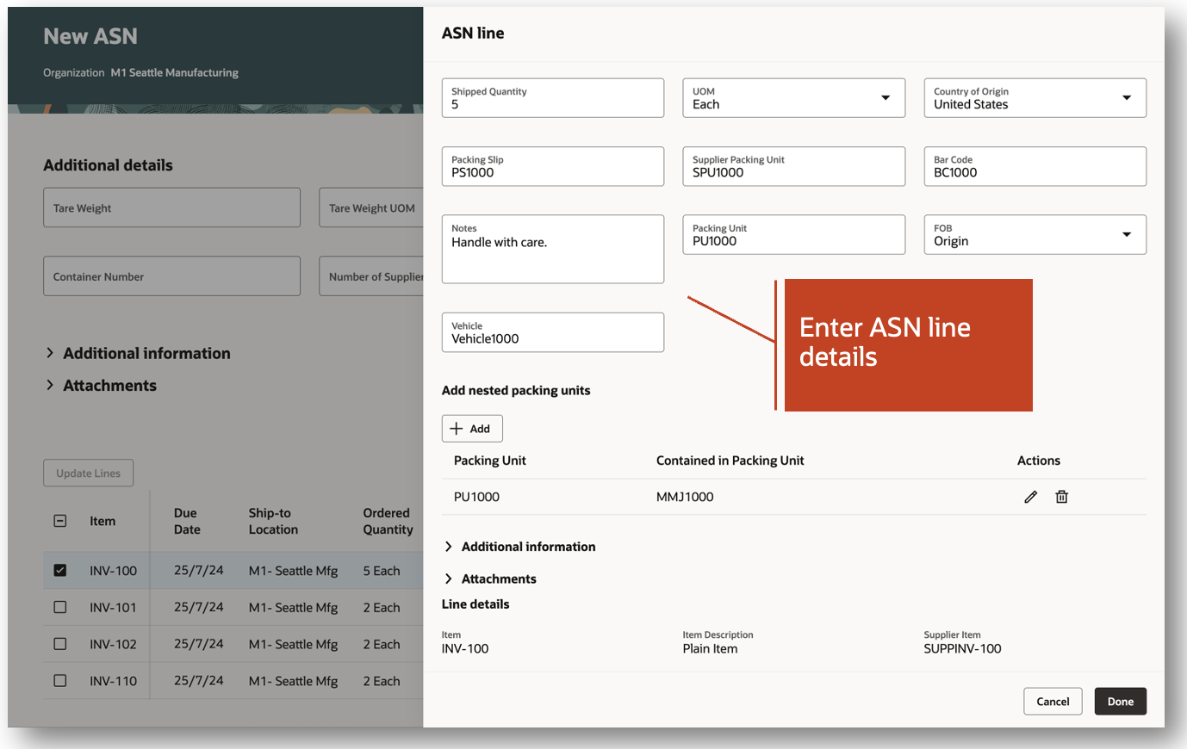The height and width of the screenshot is (749, 1187).
Task: Select the INV-101 row checkbox
Action: [x=60, y=607]
